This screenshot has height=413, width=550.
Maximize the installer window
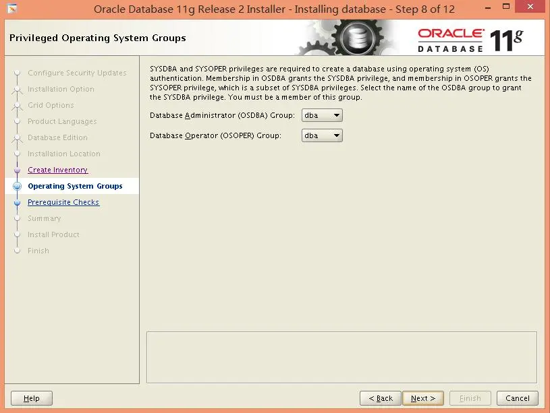click(x=506, y=6)
